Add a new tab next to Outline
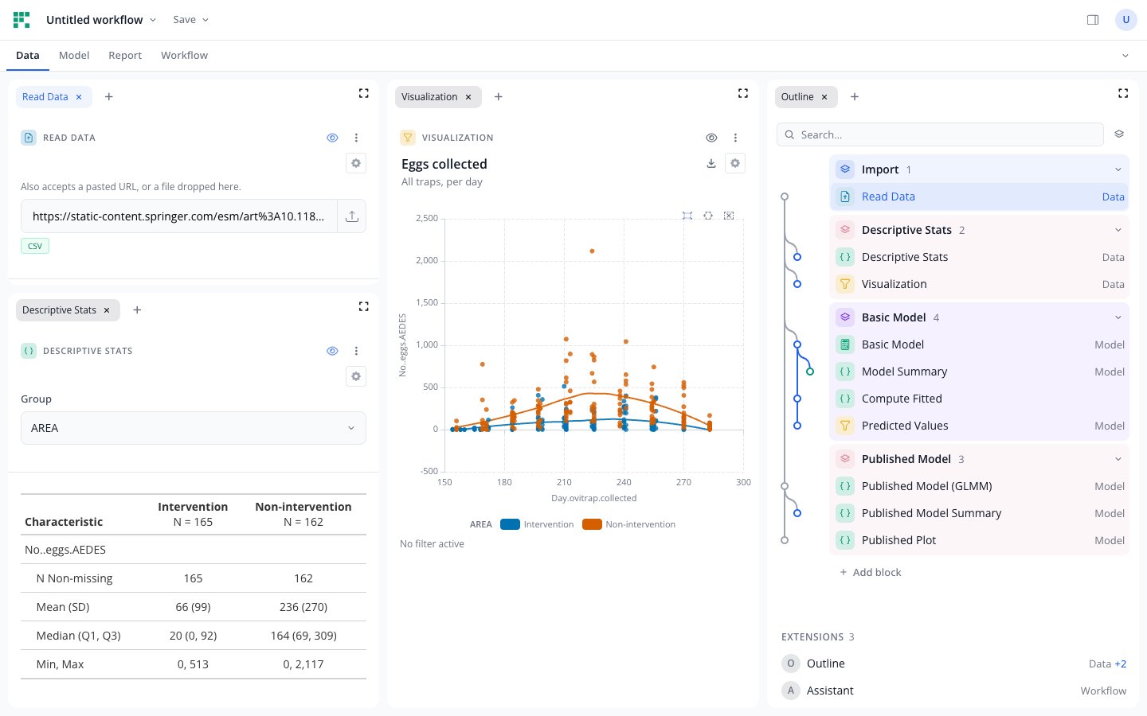The width and height of the screenshot is (1147, 716). pos(855,97)
